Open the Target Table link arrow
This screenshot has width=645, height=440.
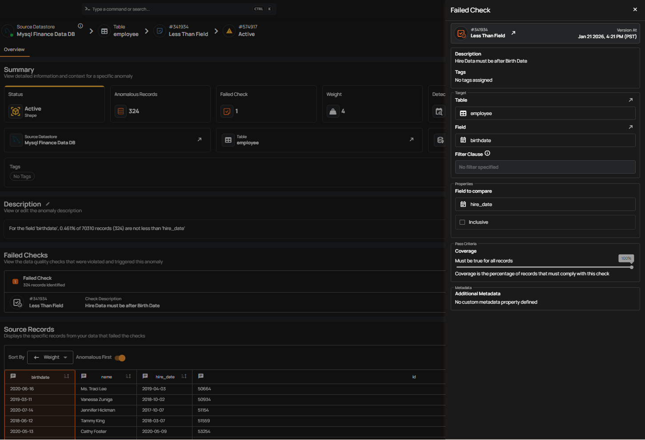(630, 100)
